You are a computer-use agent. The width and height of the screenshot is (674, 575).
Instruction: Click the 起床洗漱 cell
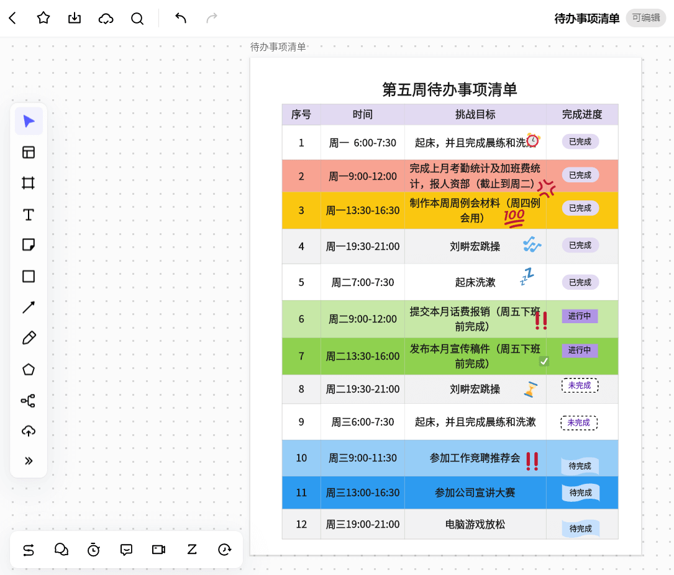[475, 282]
